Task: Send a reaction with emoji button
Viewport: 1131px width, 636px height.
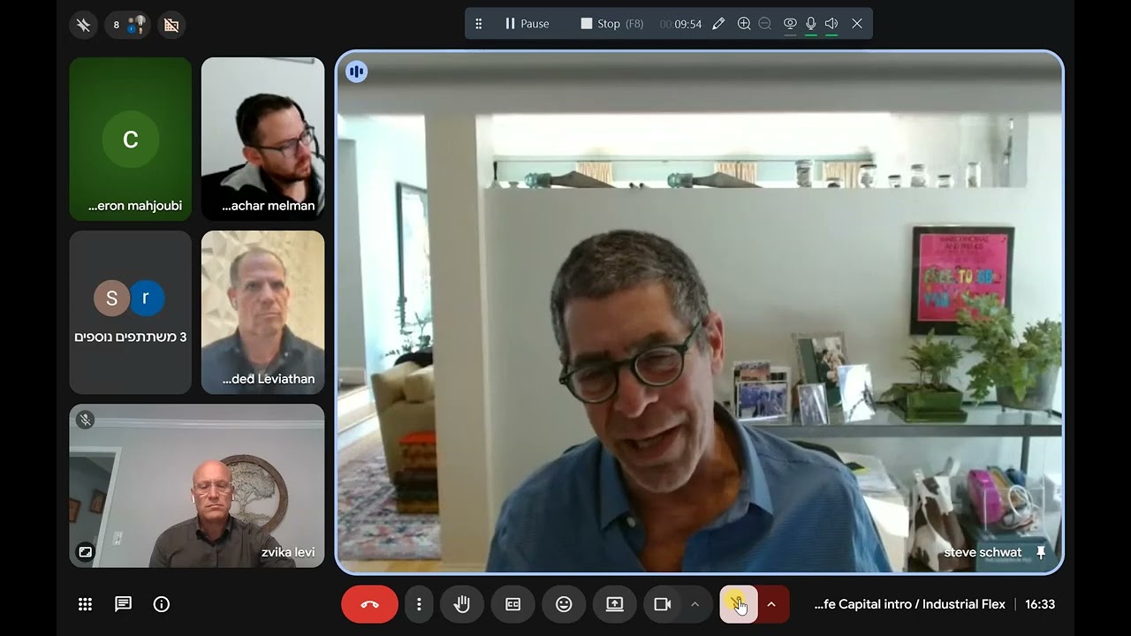Action: pyautogui.click(x=564, y=604)
